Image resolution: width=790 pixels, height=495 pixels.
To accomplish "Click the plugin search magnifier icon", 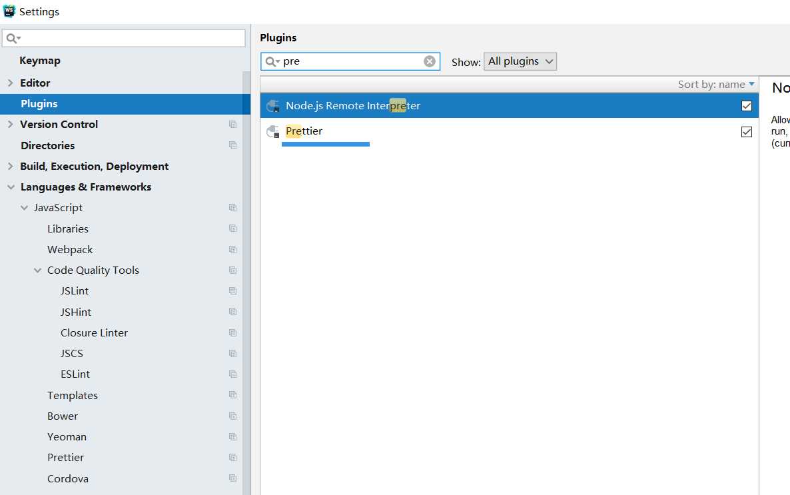I will pos(272,61).
